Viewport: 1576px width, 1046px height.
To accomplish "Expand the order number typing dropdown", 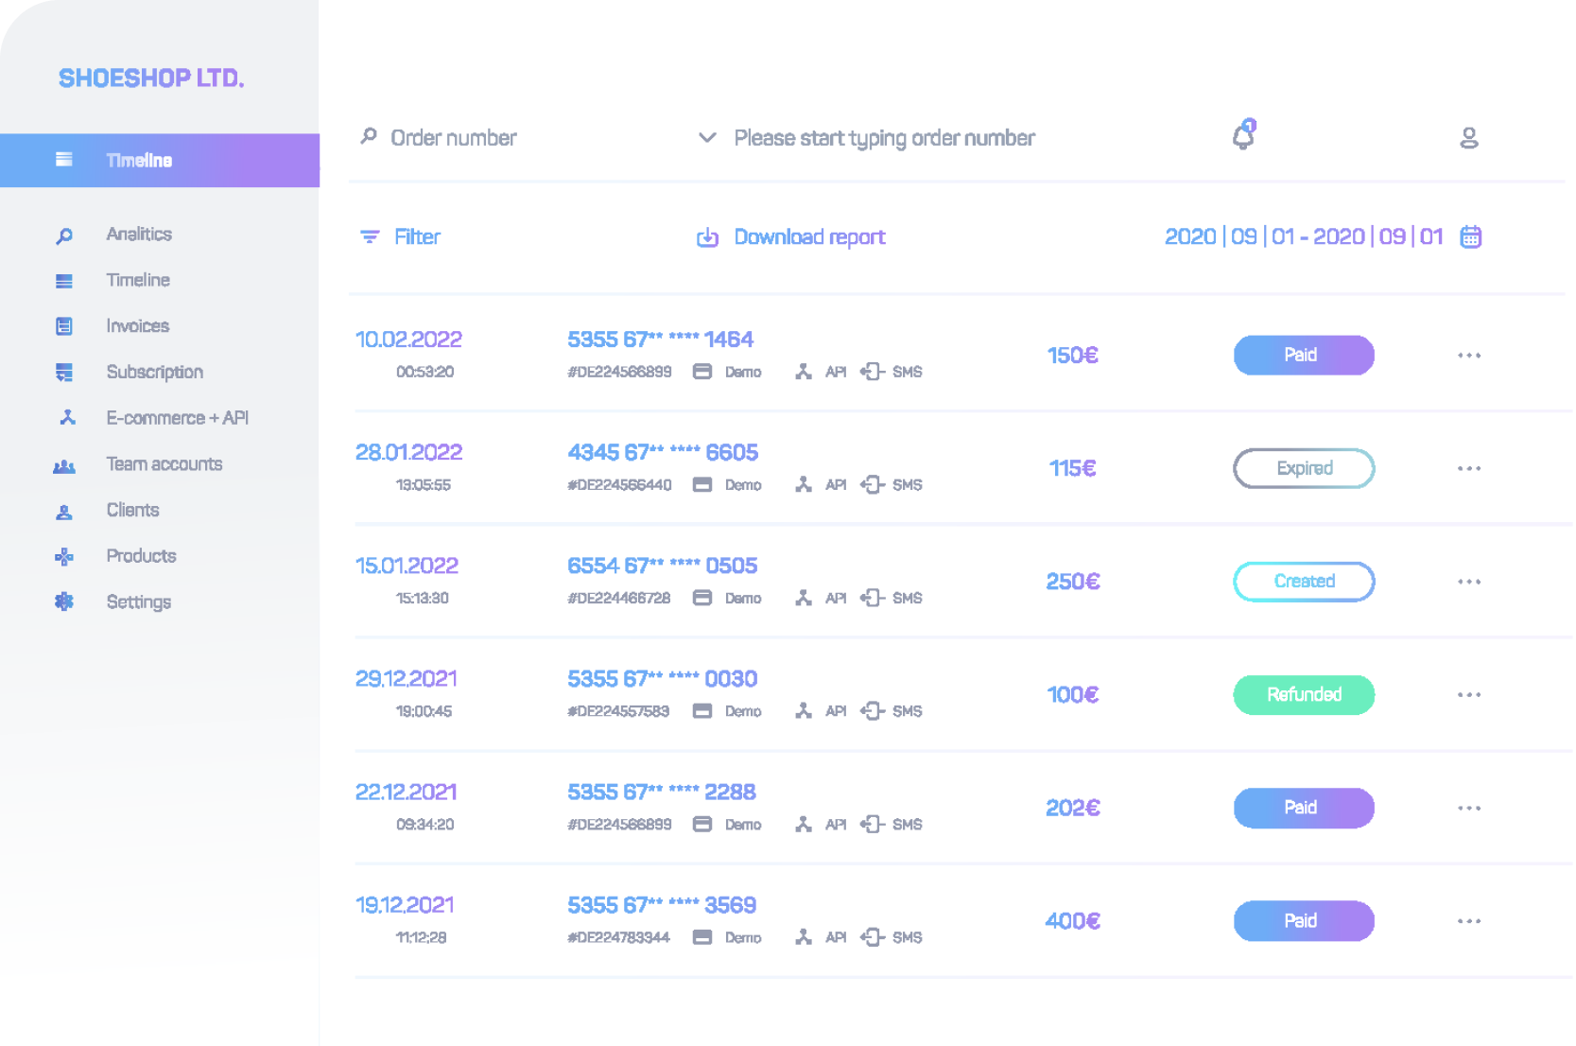I will (x=707, y=137).
